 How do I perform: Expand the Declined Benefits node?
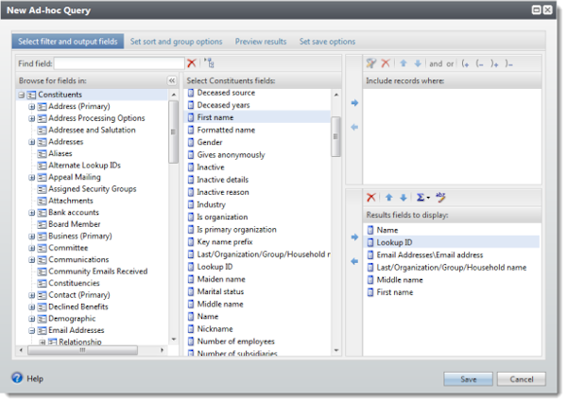coord(32,307)
